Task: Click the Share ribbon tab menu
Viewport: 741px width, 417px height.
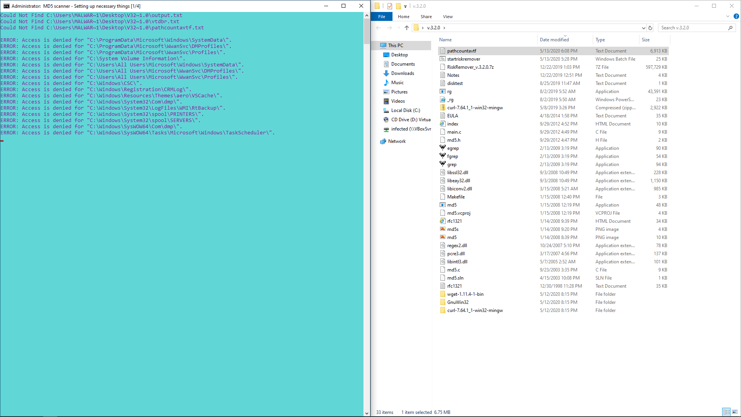Action: 426,16
